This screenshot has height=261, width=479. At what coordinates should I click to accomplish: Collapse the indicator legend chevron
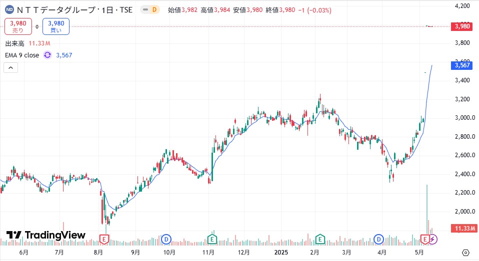tap(10, 68)
